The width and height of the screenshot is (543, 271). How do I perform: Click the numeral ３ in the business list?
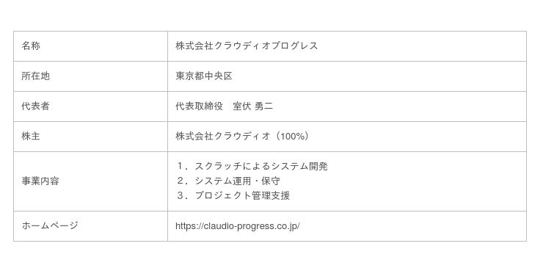click(x=180, y=195)
